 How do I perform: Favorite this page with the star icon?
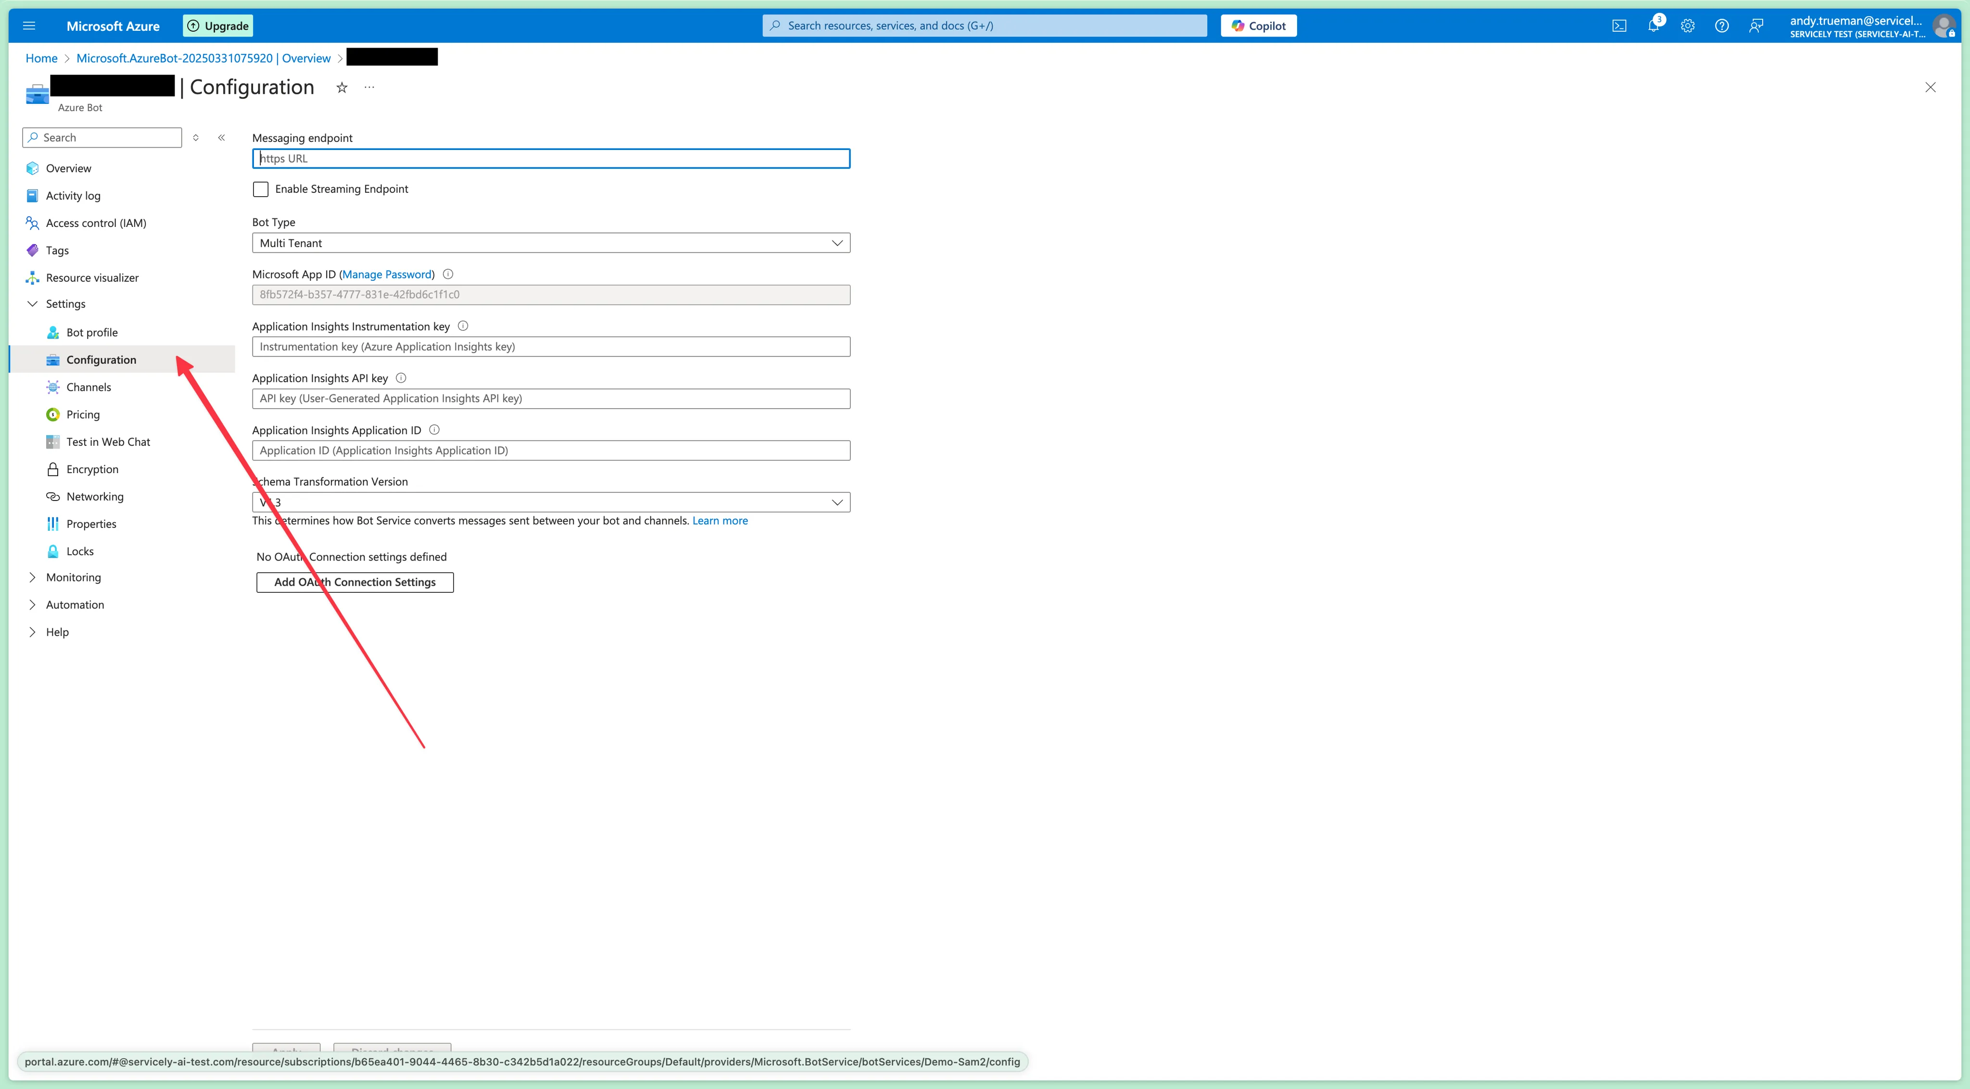point(342,88)
